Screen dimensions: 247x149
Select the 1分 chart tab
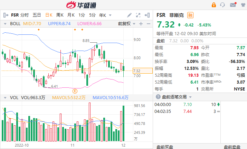[x=82, y=15]
